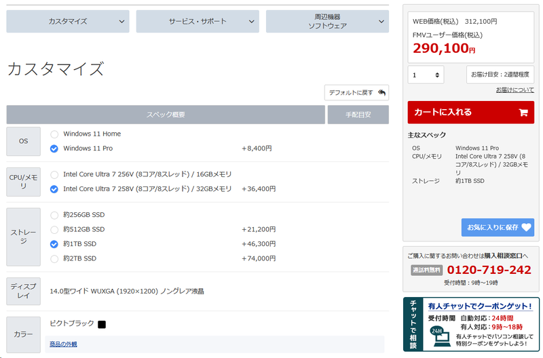Click the OS category label
Viewport: 543px width, 358px height.
pyautogui.click(x=24, y=141)
